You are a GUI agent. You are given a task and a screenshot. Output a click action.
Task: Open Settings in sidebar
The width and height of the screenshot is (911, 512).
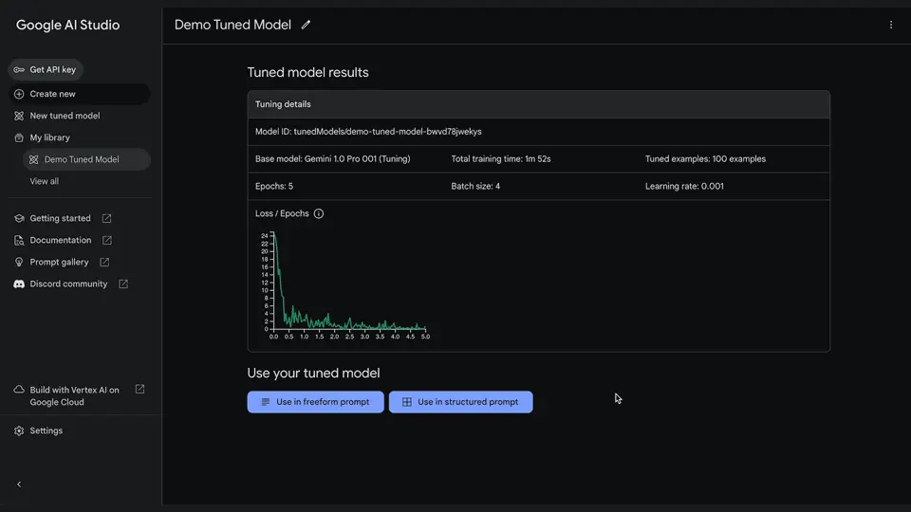(46, 430)
